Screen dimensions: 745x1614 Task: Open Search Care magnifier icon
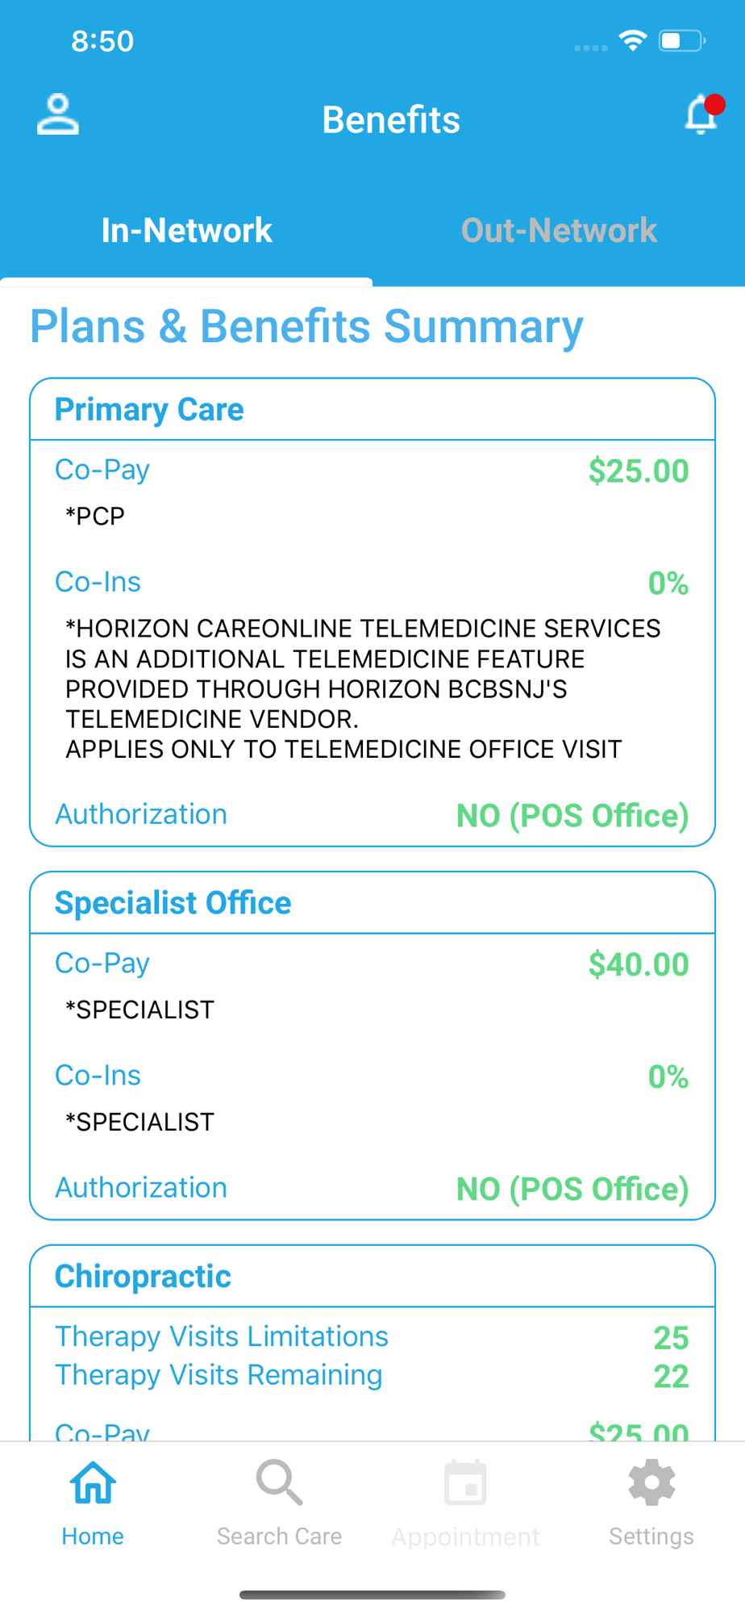coord(279,1482)
